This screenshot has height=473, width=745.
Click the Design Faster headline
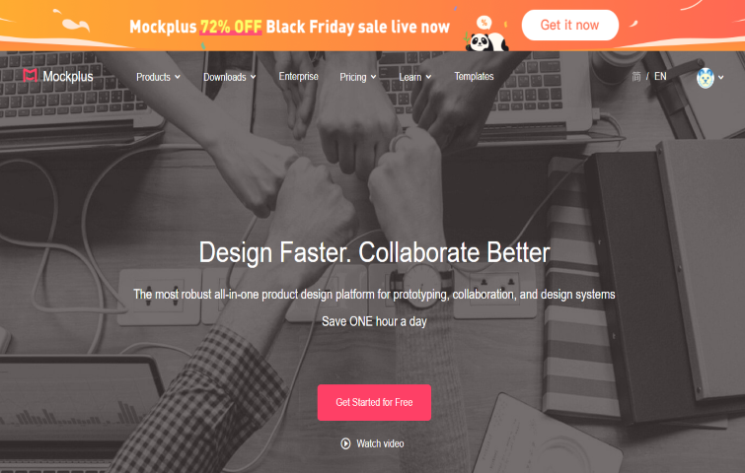click(374, 252)
